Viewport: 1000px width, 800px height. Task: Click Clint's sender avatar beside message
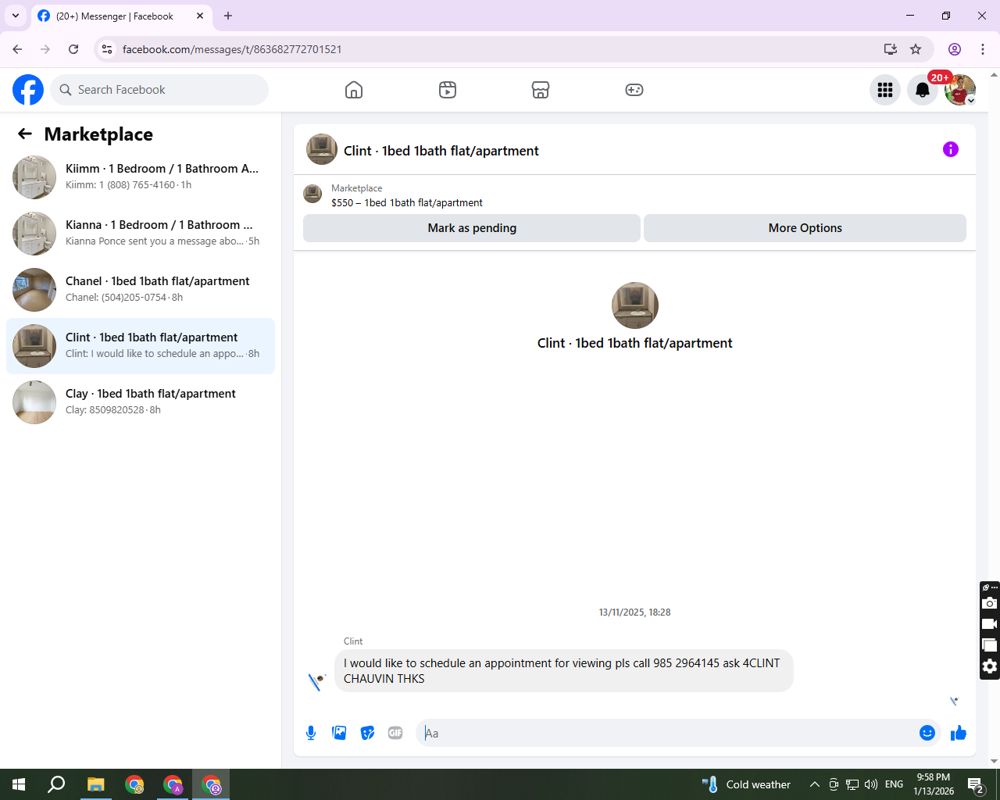pyautogui.click(x=316, y=681)
